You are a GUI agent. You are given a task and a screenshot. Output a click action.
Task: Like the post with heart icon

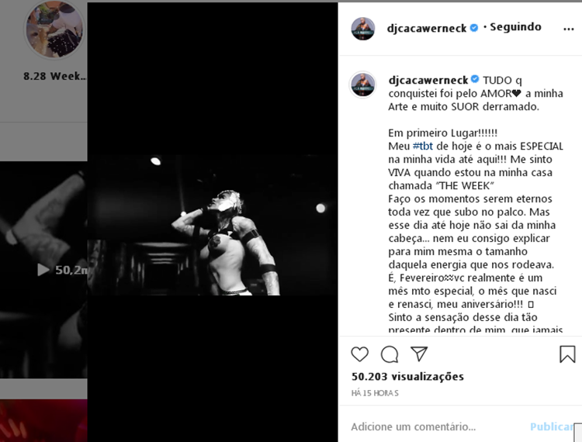point(359,354)
